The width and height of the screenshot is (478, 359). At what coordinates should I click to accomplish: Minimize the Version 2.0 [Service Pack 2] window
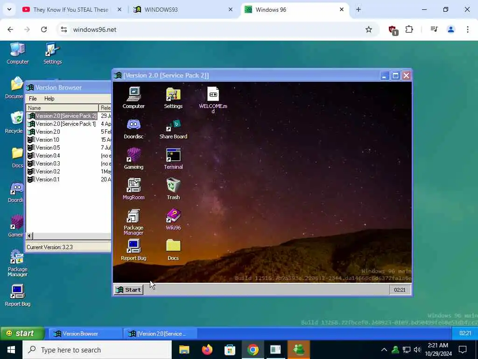click(x=385, y=76)
